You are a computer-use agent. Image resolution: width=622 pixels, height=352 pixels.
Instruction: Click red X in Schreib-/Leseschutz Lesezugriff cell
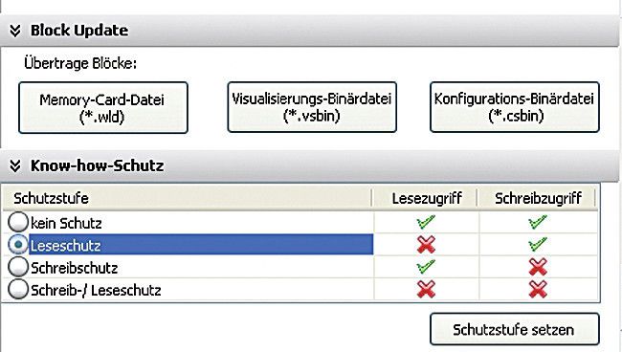[426, 290]
